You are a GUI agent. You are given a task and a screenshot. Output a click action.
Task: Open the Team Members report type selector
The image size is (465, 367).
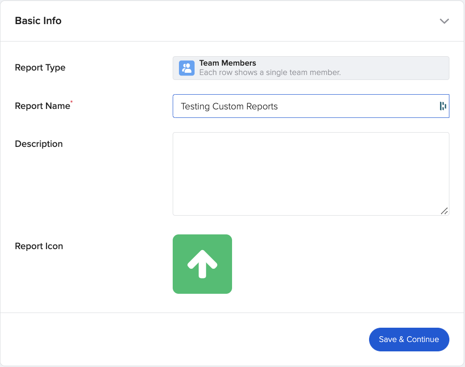pyautogui.click(x=311, y=68)
